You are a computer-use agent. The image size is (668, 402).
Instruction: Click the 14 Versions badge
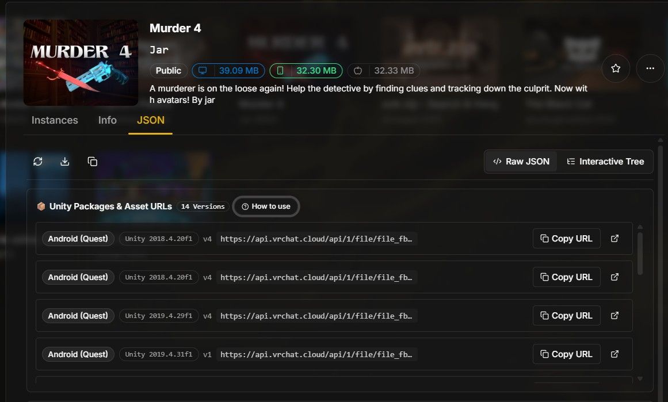coord(203,206)
